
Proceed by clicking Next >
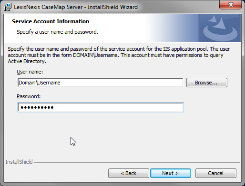171,173
